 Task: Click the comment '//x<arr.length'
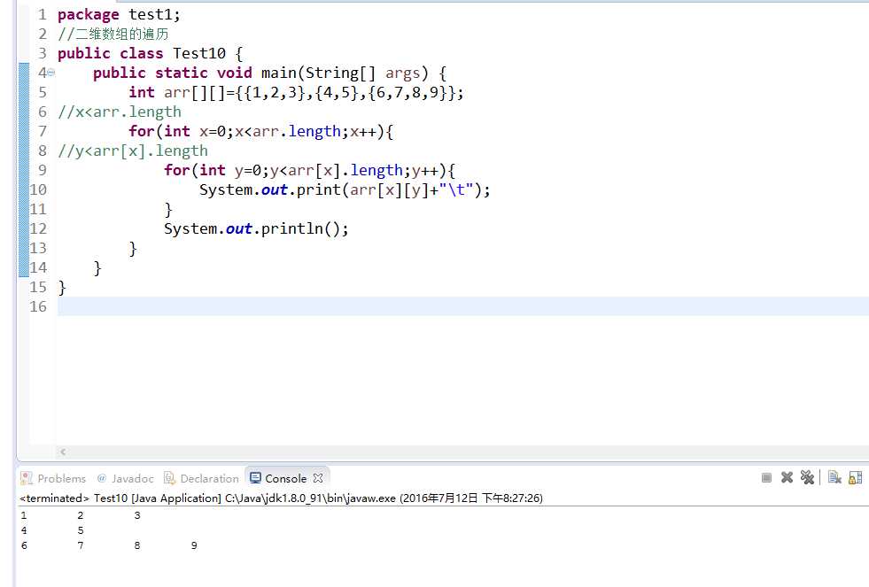pyautogui.click(x=120, y=112)
